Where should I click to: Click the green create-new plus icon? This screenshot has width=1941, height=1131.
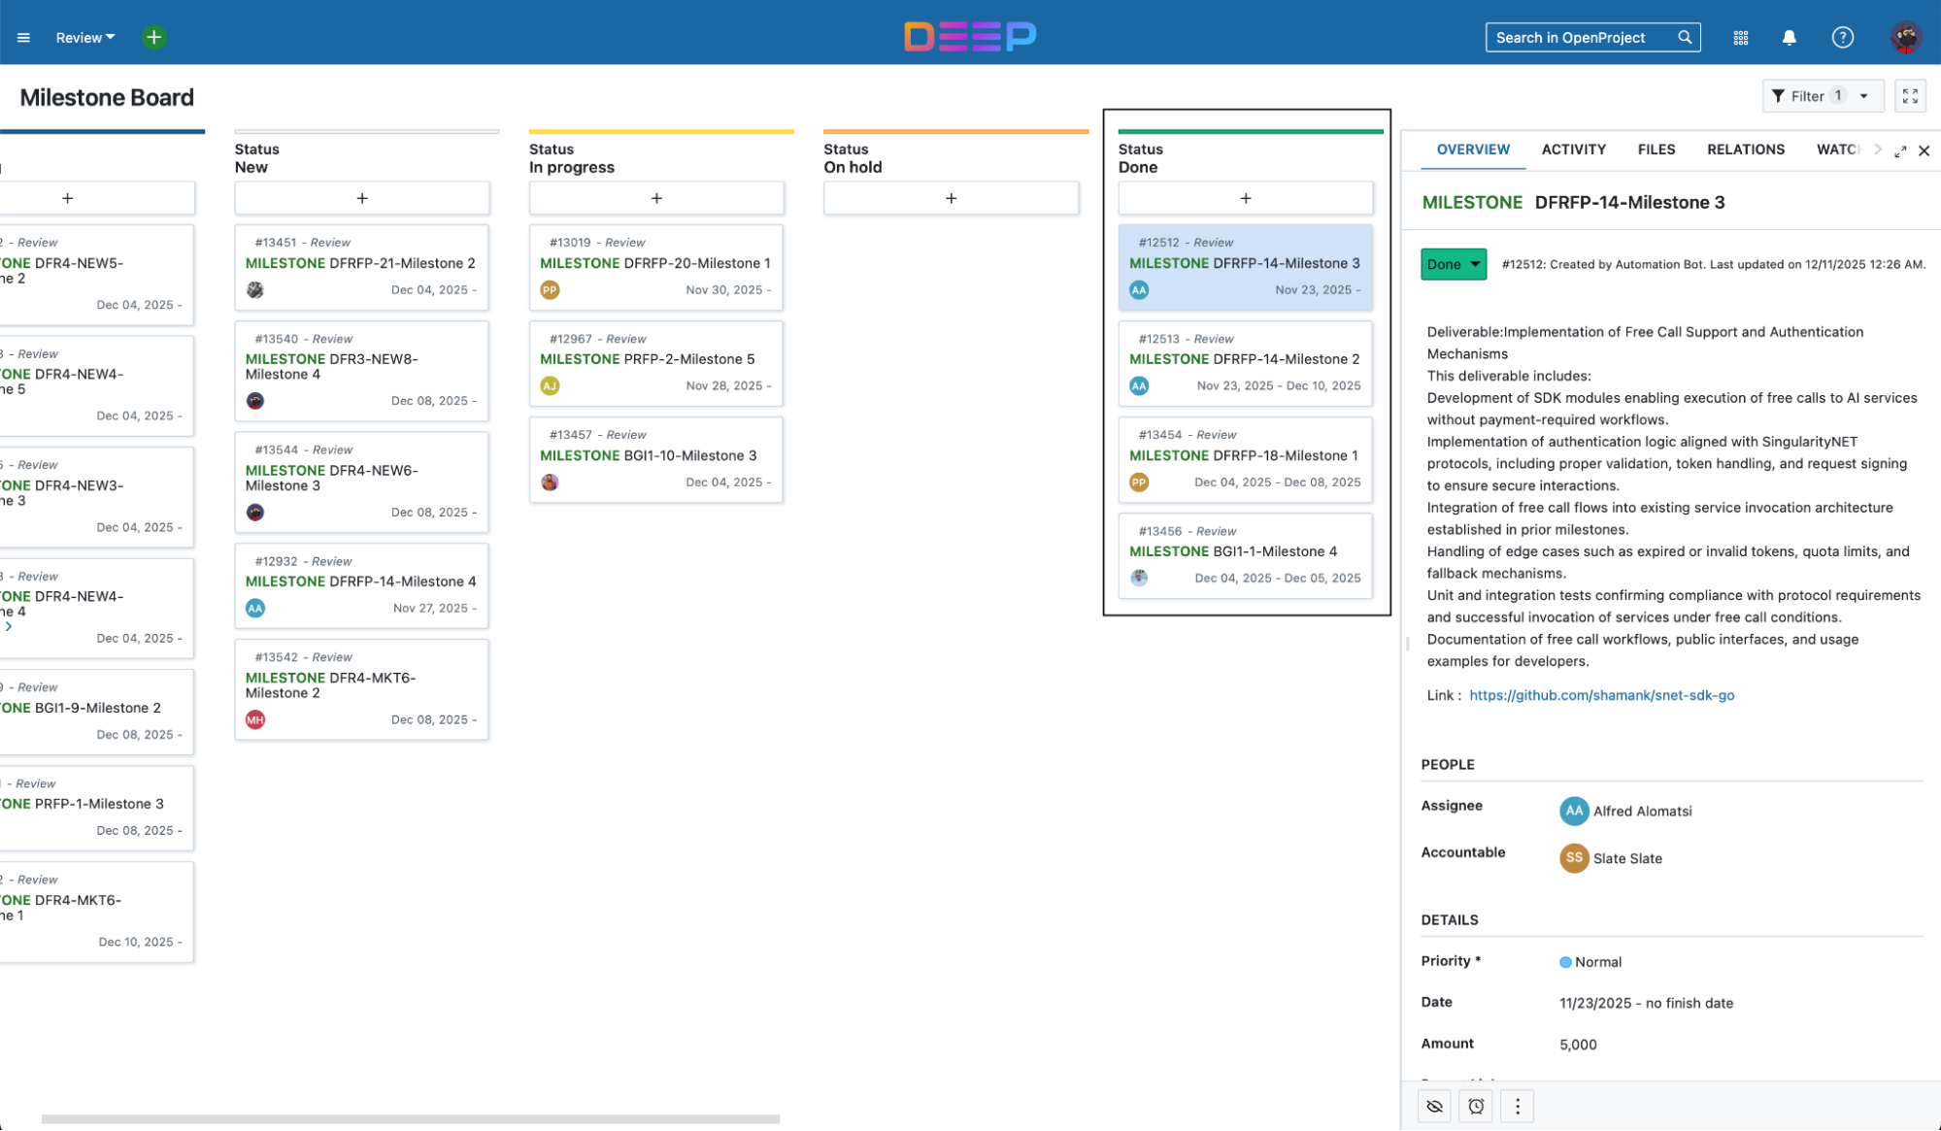coord(153,38)
